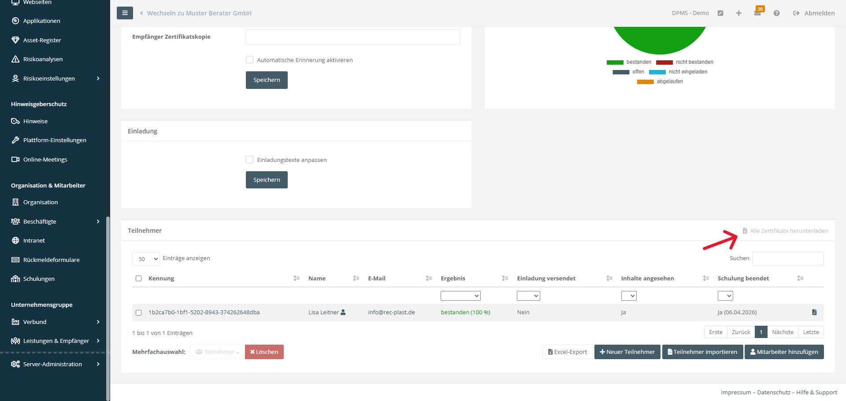Click the edit icon beside DPMS - Demo

tap(720, 13)
